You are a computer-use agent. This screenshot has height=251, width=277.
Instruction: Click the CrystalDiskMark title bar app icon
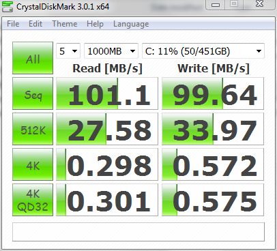[x=7, y=7]
